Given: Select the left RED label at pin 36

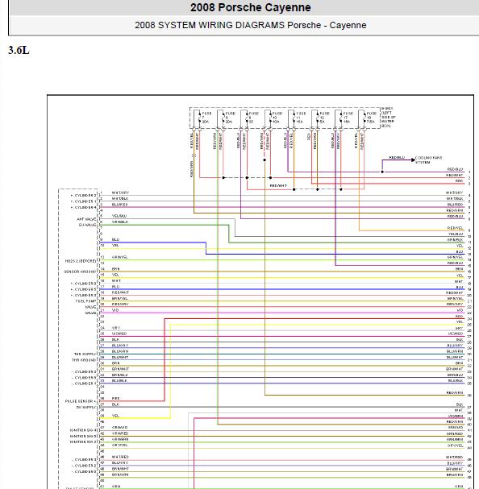Looking at the screenshot, I should coord(115,399).
